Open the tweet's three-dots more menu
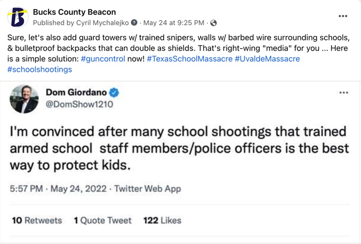 (343, 93)
